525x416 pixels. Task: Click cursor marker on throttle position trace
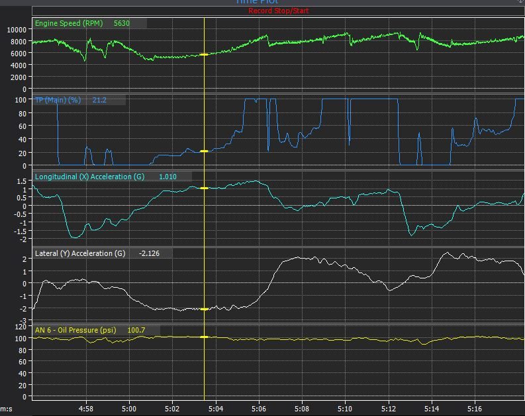click(x=204, y=151)
